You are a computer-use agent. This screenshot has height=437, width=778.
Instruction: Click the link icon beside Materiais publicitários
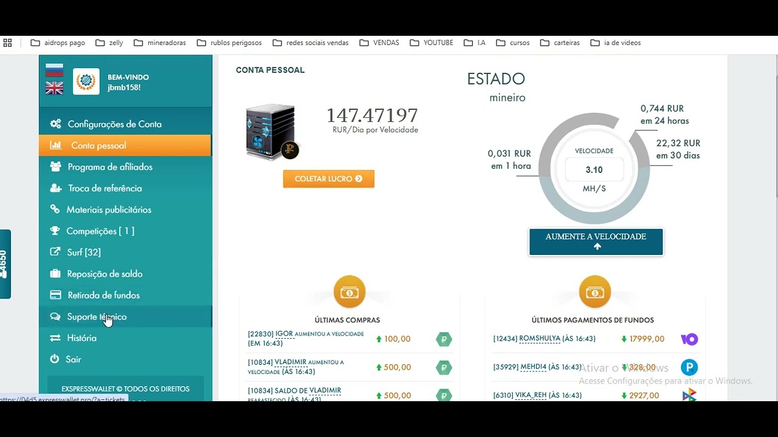55,209
